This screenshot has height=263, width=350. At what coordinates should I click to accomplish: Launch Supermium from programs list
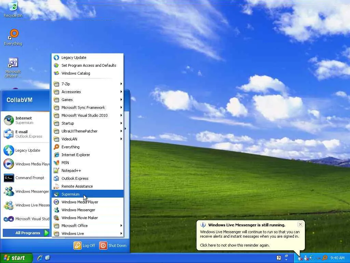click(87, 194)
